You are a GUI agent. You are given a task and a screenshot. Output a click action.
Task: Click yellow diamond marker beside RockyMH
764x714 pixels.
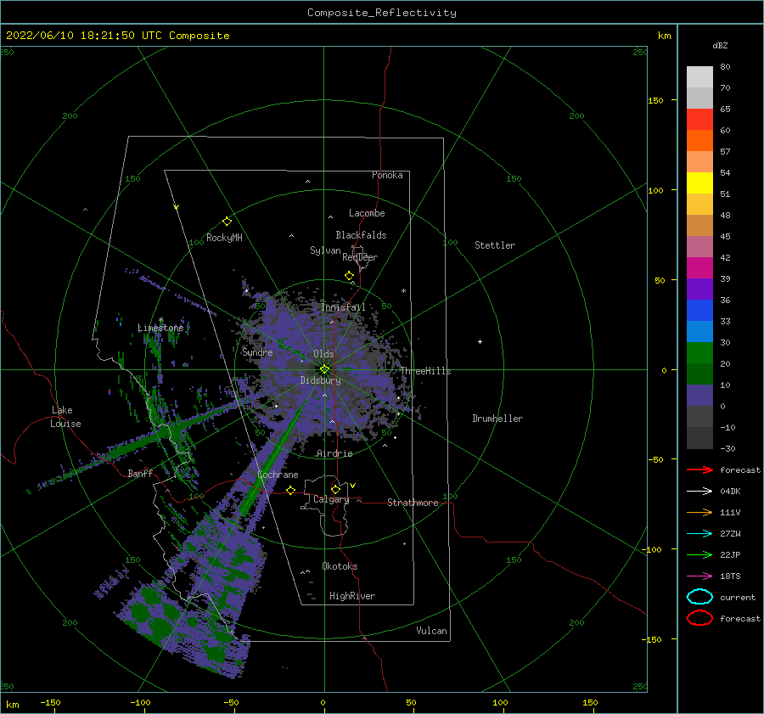pos(227,222)
